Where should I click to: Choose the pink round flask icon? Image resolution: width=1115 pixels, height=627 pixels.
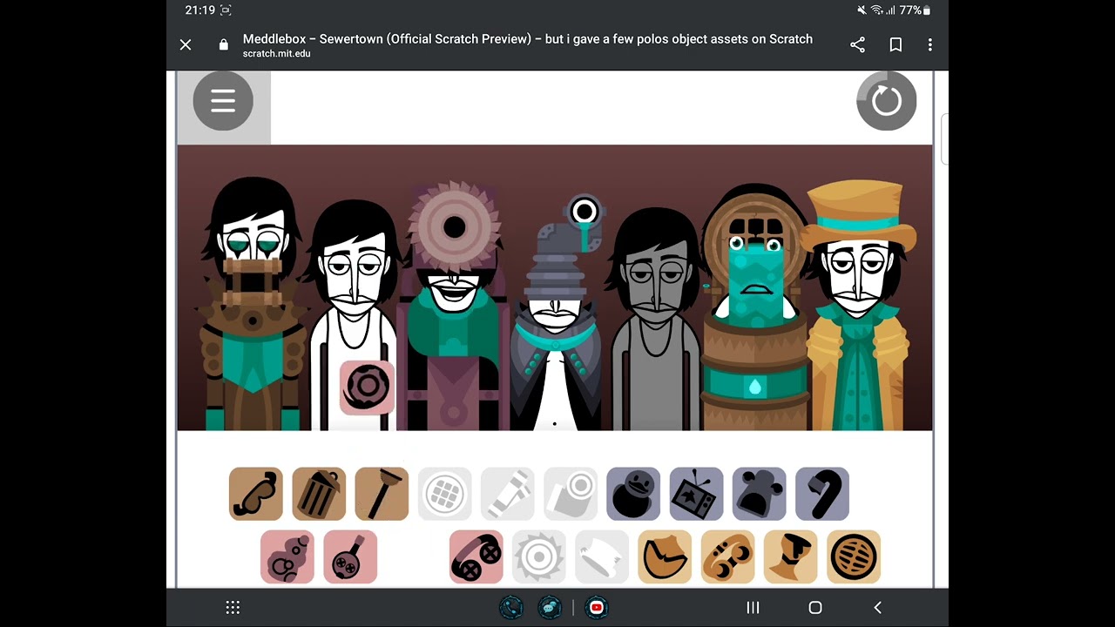click(350, 556)
